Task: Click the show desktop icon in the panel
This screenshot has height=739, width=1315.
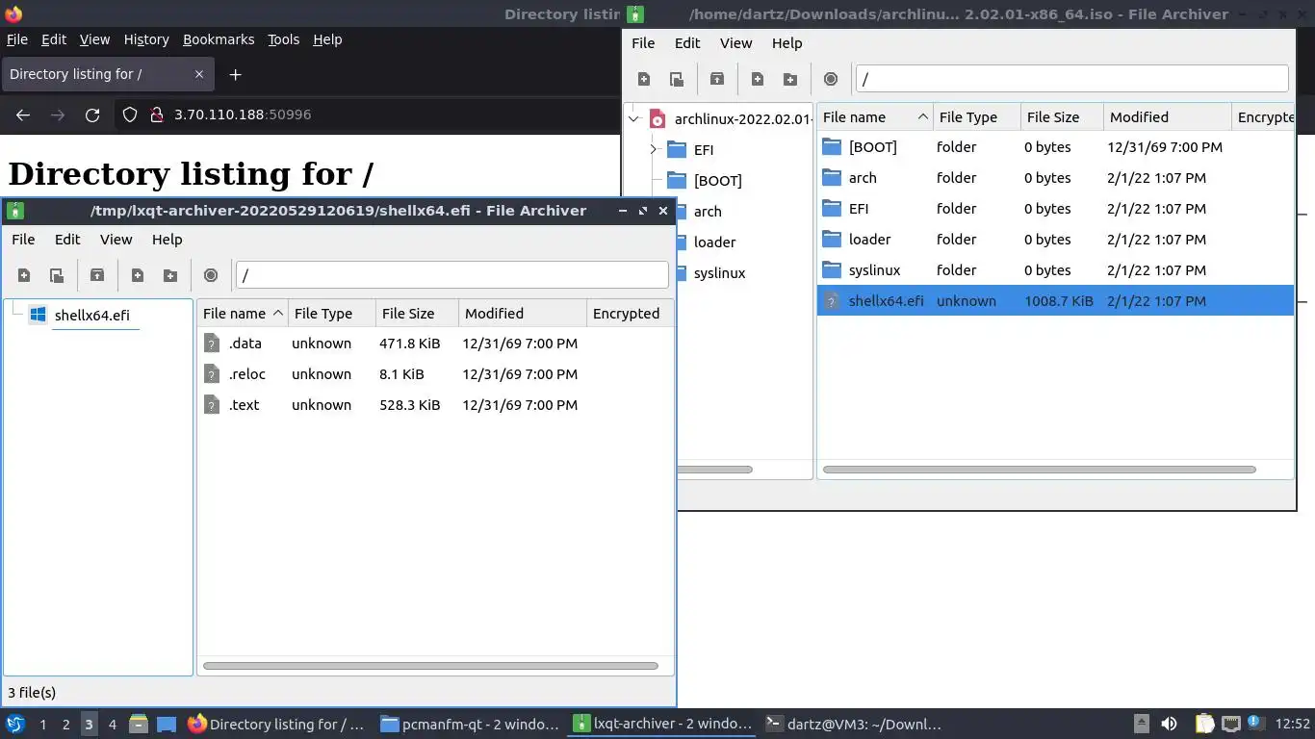Action: point(166,724)
